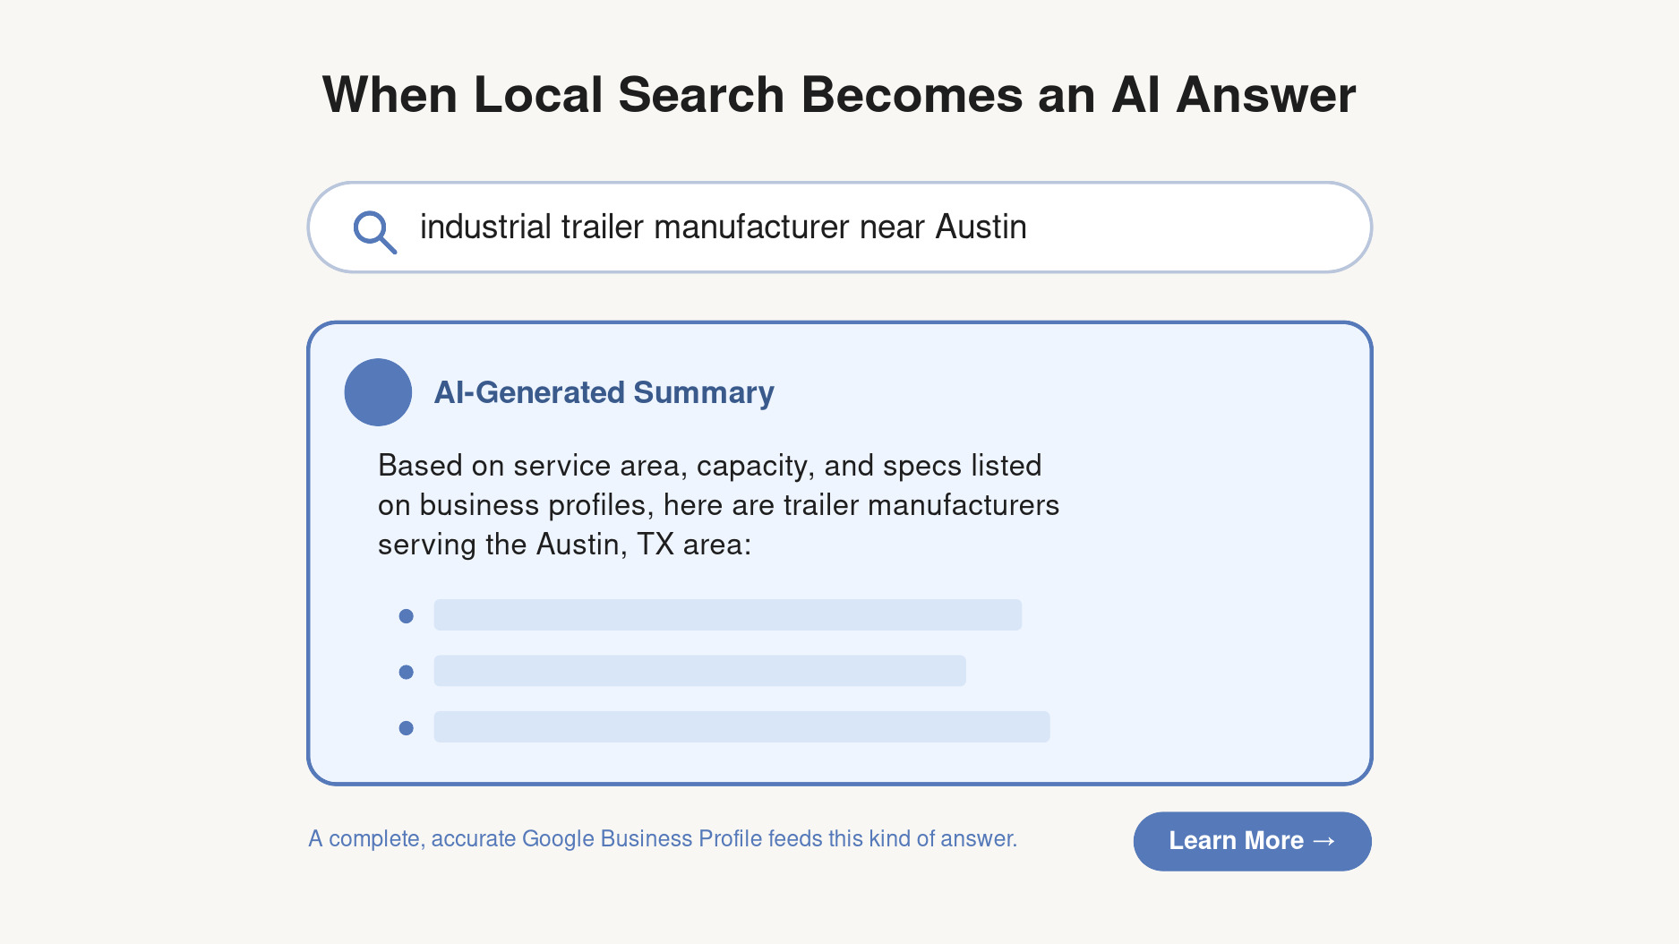Click the first result bullet dot

coord(406,616)
